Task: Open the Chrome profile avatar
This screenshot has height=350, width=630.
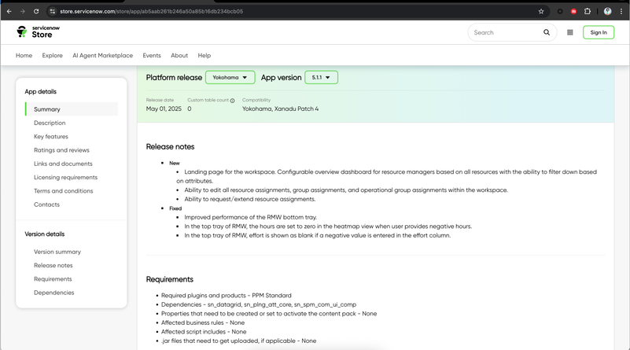Action: coord(607,11)
